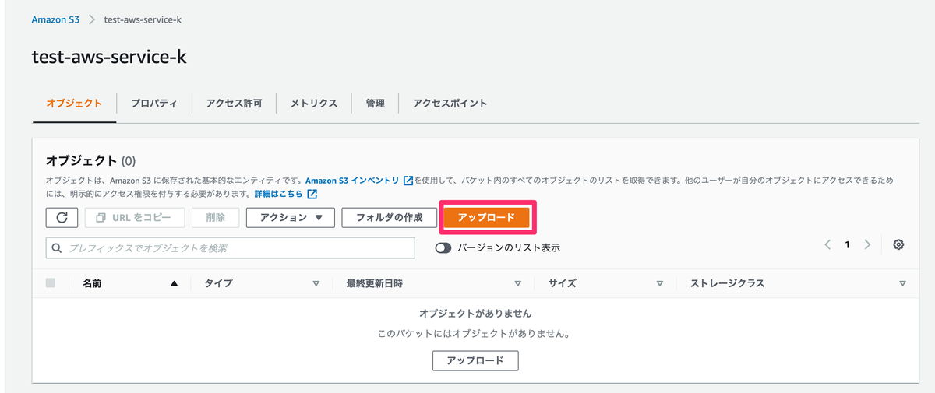Click external link icon beside Amazon S3 インベントリ
Screen dimensions: 935x393
point(408,181)
